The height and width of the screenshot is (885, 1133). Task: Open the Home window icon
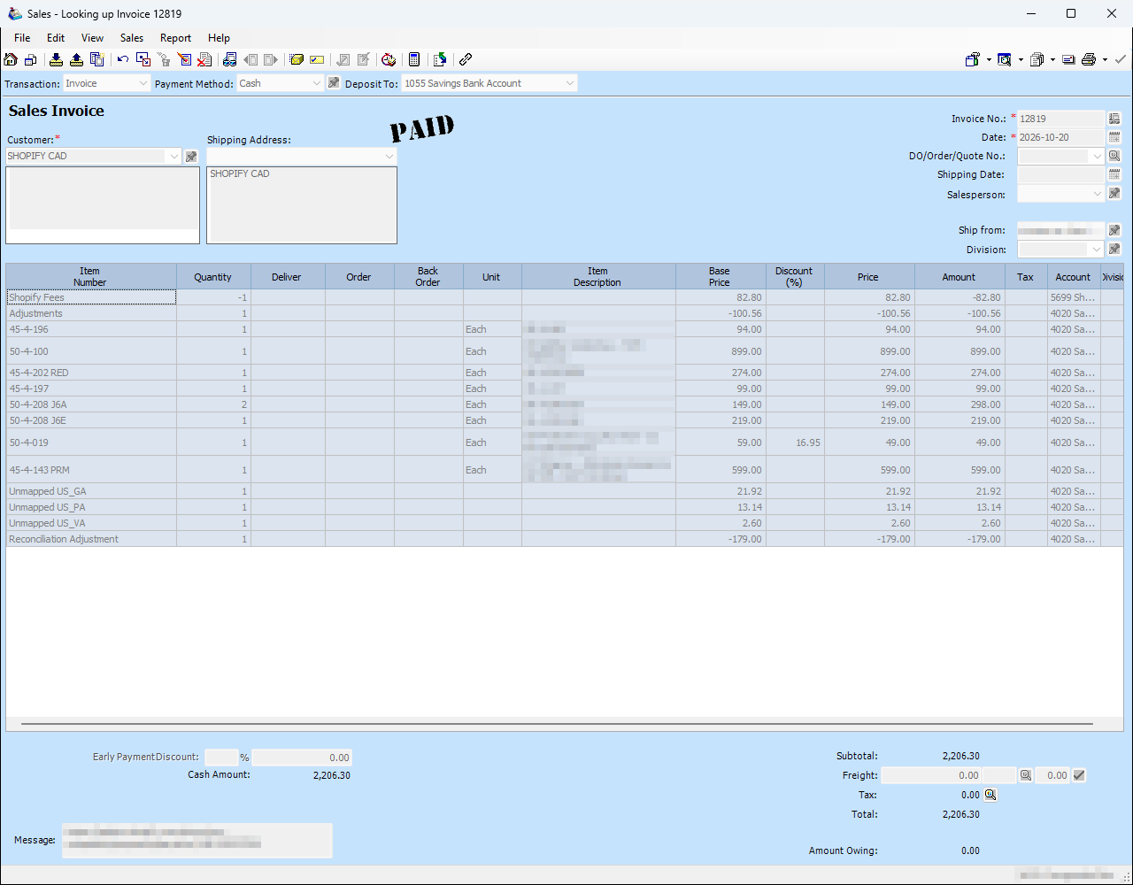[x=11, y=59]
